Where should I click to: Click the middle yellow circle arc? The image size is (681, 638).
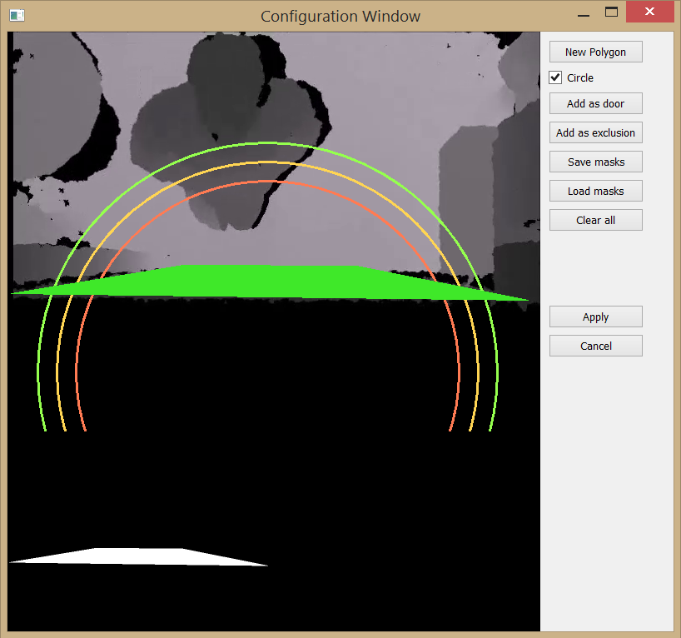(267, 162)
